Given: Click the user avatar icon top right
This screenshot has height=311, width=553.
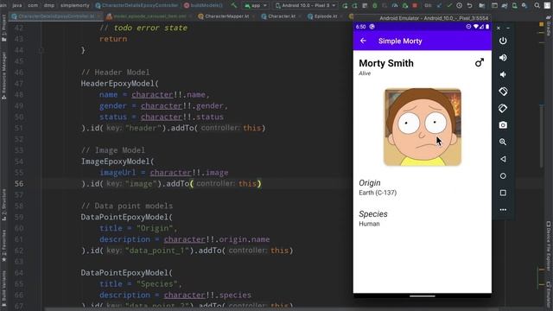Looking at the screenshot, I should [x=547, y=5].
